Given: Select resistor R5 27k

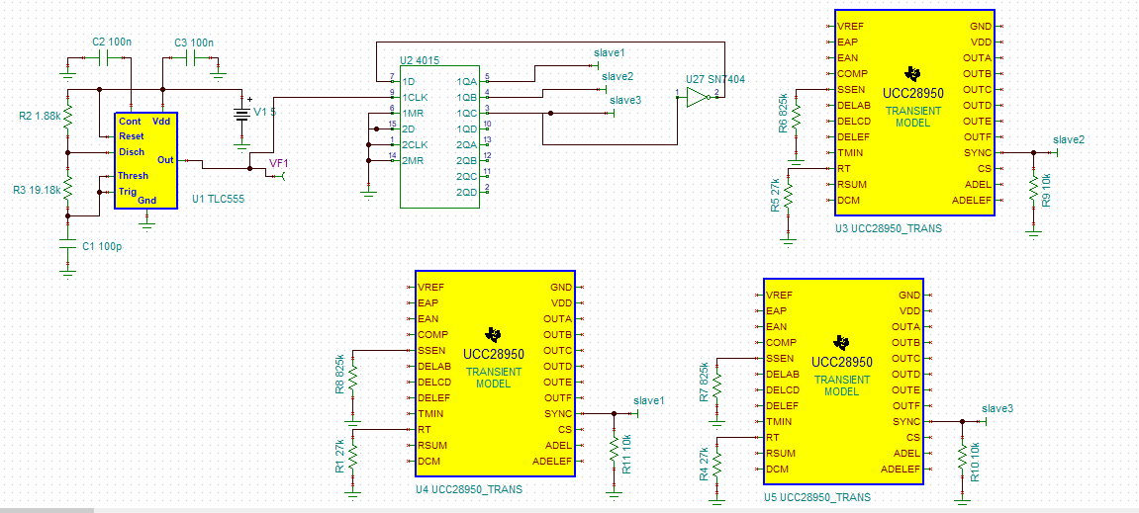Looking at the screenshot, I should 788,197.
